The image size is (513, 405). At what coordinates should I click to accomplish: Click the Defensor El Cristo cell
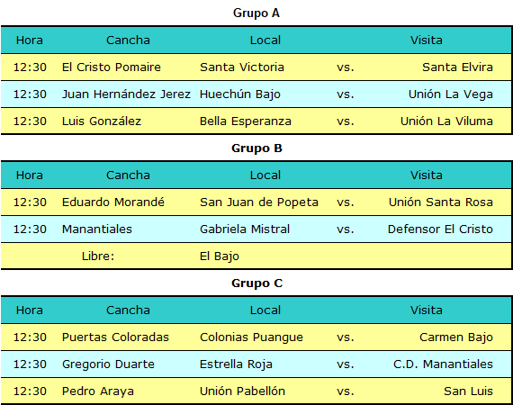[x=440, y=229]
